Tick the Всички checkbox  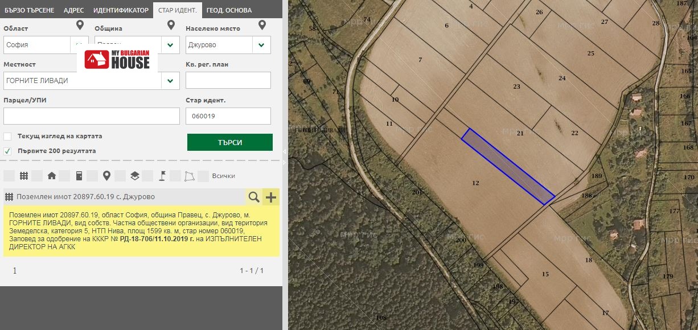[203, 176]
